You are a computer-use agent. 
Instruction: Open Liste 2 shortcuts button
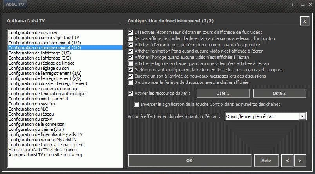(x=279, y=93)
